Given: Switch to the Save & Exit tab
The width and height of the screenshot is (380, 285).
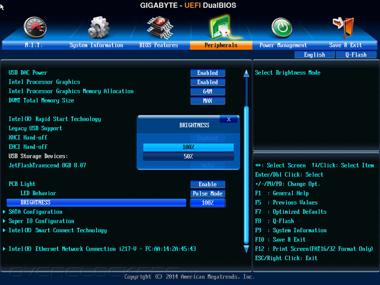Looking at the screenshot, I should click(x=346, y=45).
